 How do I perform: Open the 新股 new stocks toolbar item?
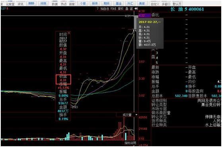[72, 4]
